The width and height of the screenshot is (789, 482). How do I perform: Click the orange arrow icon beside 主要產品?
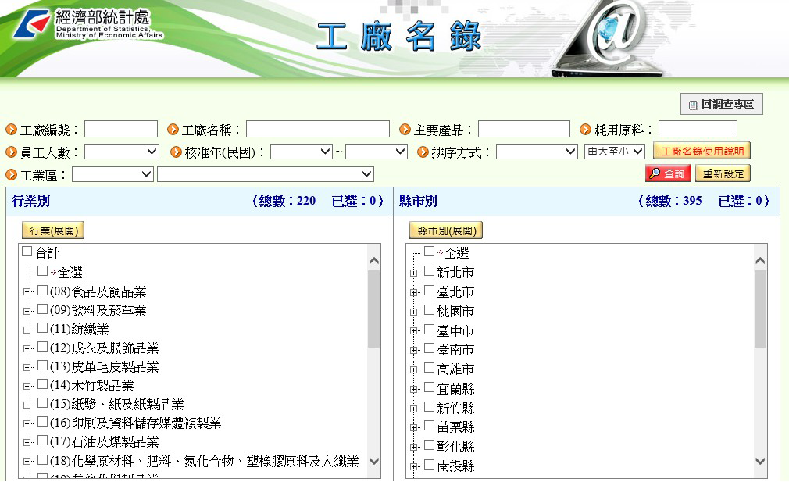pos(405,130)
